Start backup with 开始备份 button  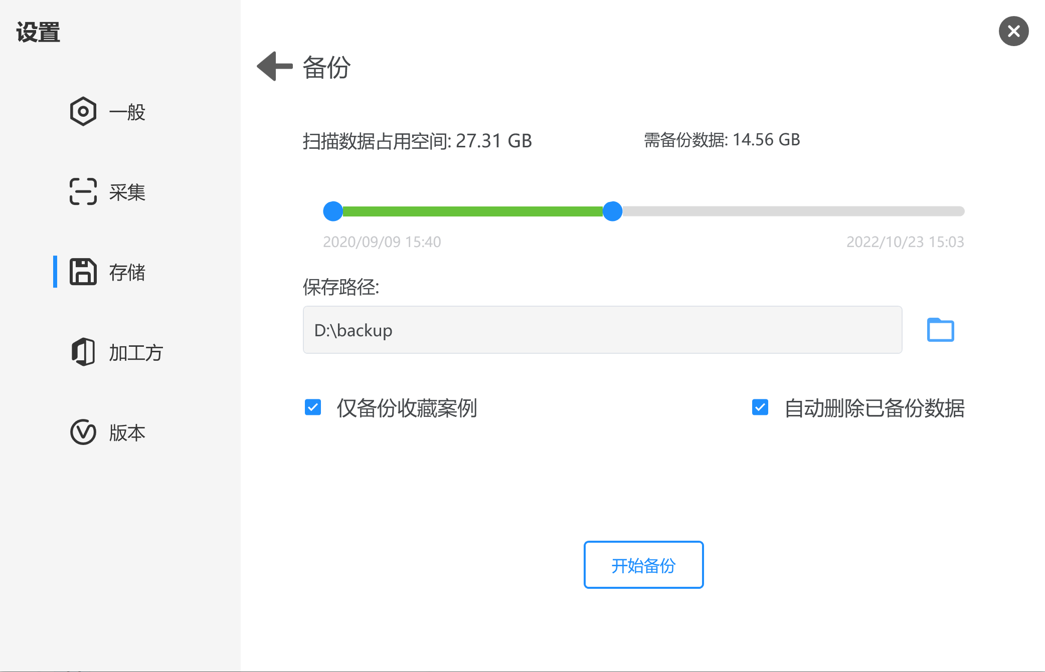pos(643,565)
